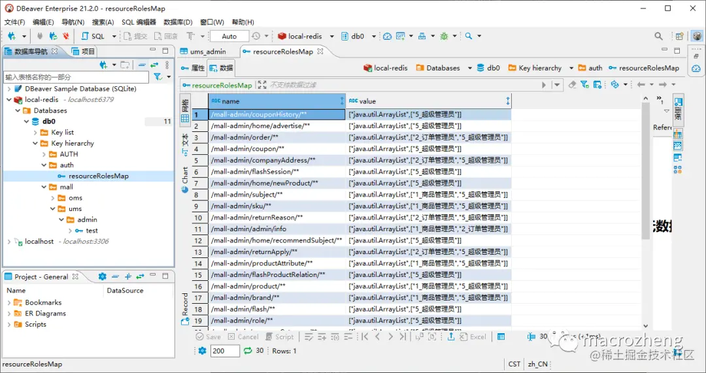Select the test key in tree
Viewport: 706px width, 373px height.
point(92,231)
